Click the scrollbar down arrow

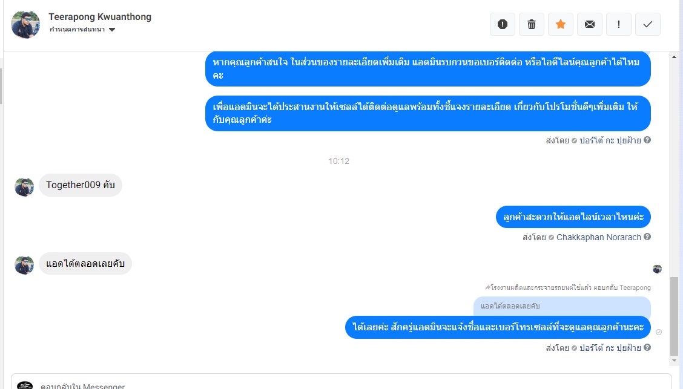(x=675, y=361)
